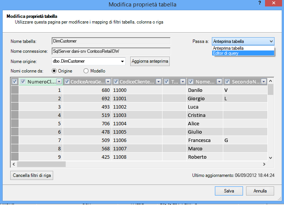Click the Annulla button
The image size is (284, 205).
click(260, 191)
